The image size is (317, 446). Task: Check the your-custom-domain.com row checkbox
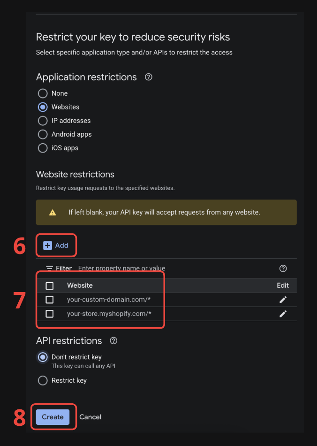coord(50,300)
